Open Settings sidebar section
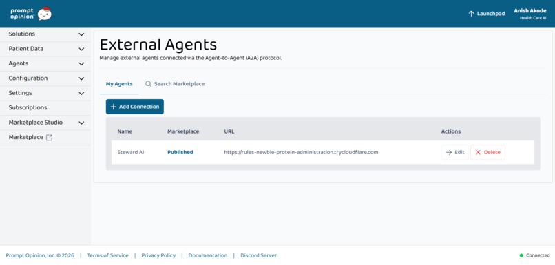 (x=45, y=93)
